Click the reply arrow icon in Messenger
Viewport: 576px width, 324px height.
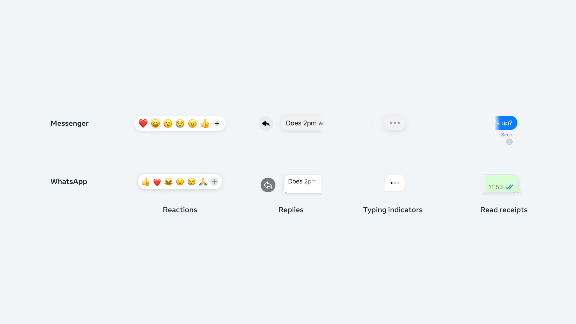265,123
